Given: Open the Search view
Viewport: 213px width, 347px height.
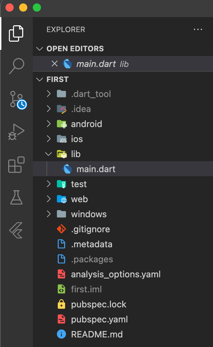Looking at the screenshot, I should click(16, 66).
